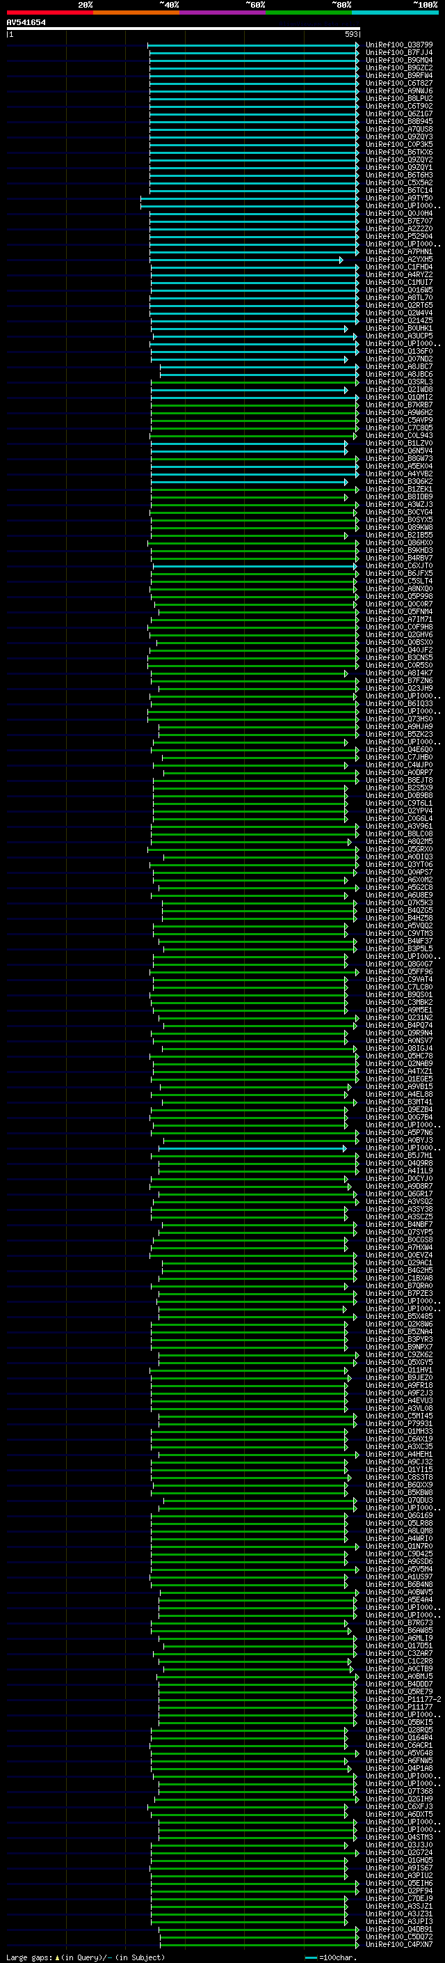Select hit label UniRef100_Q231N2
Screen dimensions: 445x1963
pos(399,1018)
